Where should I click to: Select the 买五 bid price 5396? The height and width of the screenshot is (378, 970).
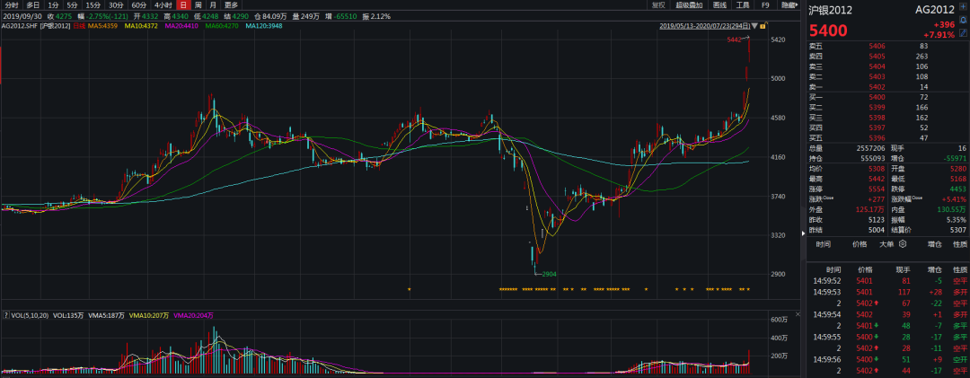click(x=877, y=138)
